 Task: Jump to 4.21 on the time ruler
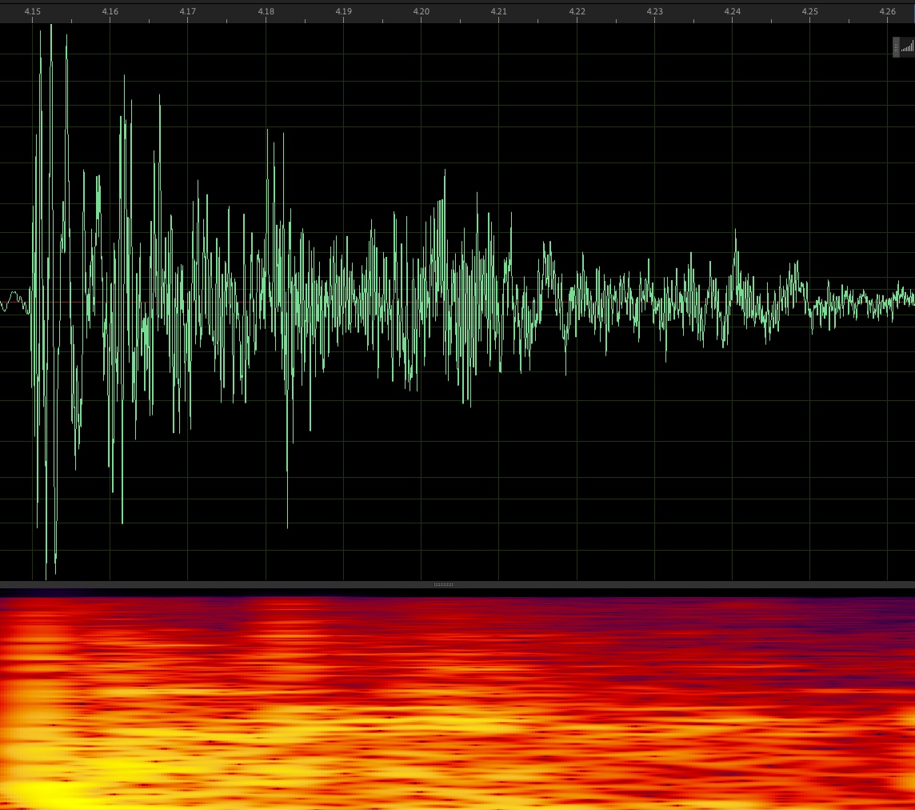tap(499, 12)
